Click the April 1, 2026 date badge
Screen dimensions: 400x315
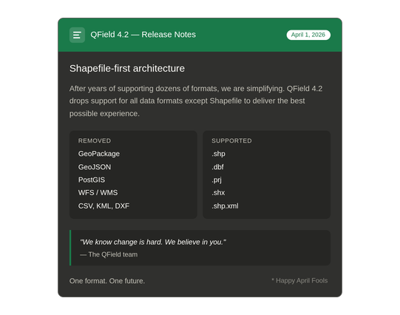click(x=308, y=35)
